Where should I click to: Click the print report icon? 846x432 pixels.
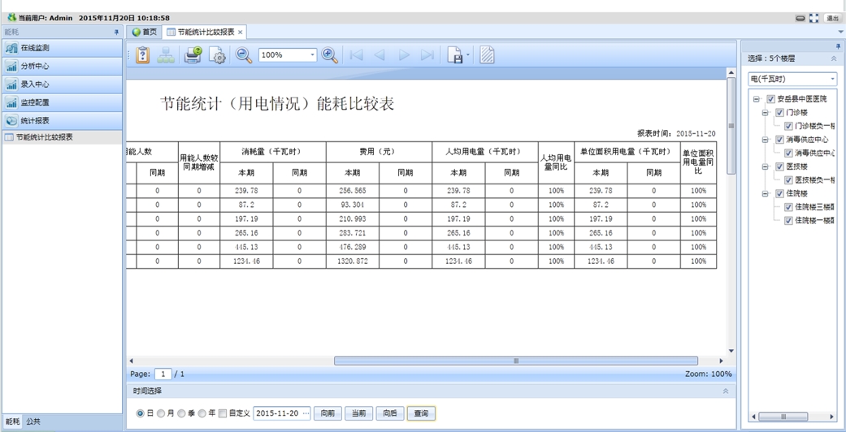193,55
